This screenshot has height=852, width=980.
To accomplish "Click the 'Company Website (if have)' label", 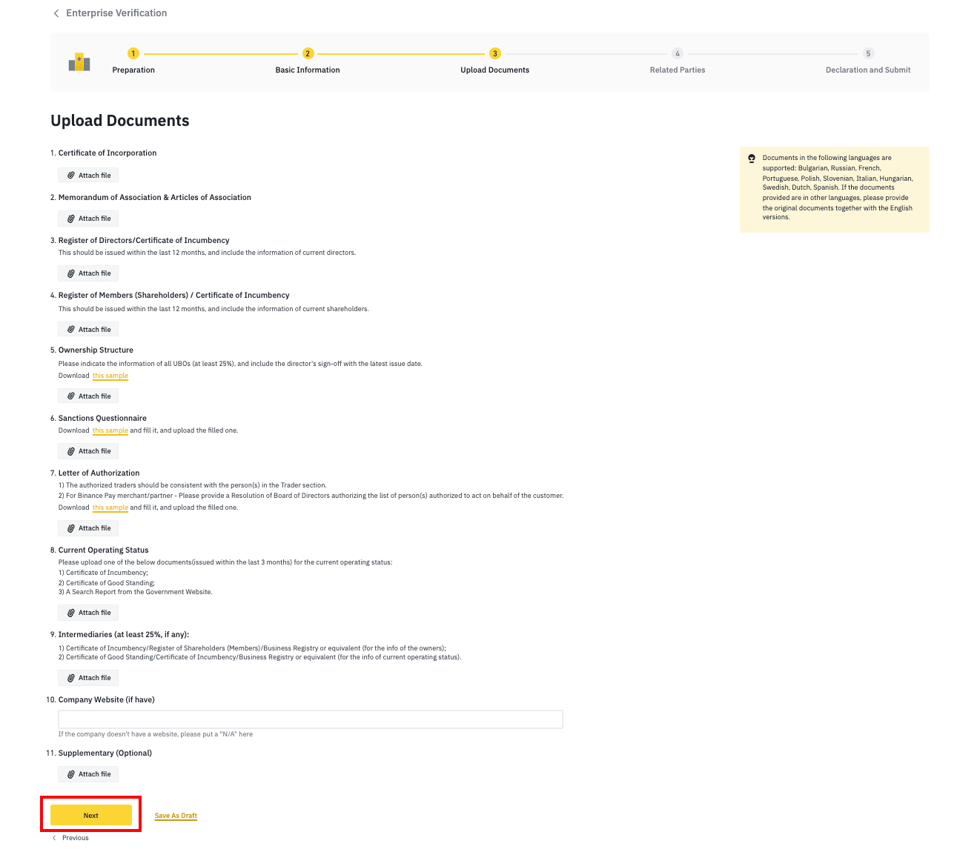I will (107, 700).
